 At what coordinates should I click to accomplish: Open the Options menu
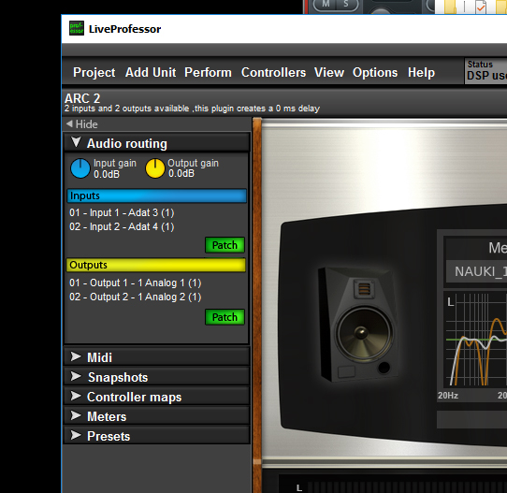(x=375, y=72)
